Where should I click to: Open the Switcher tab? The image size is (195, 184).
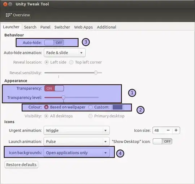[x=62, y=27]
